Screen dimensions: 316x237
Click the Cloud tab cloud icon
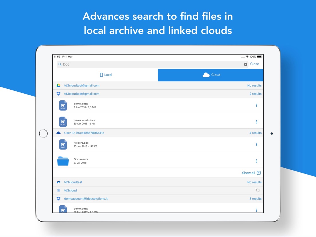point(206,75)
